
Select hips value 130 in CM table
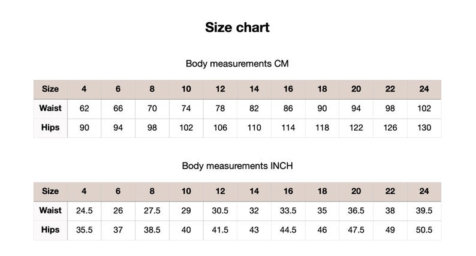point(424,128)
